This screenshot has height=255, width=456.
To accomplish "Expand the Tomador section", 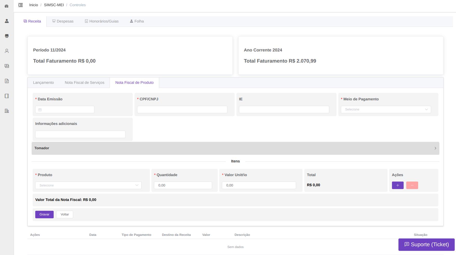I will pos(235,148).
